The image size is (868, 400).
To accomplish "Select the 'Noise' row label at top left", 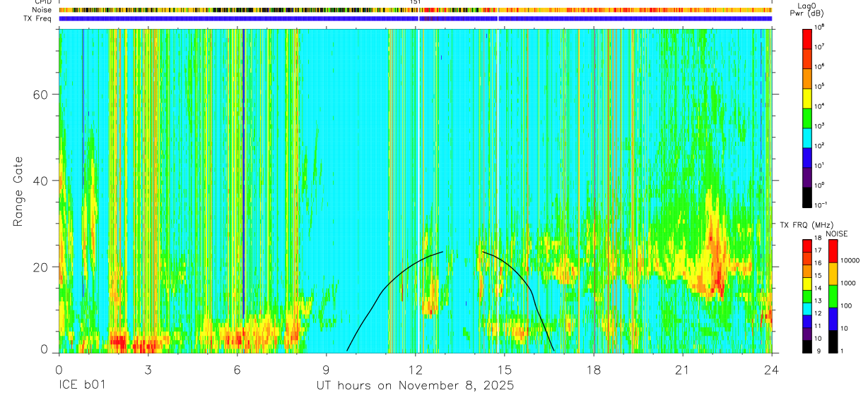I will tap(43, 10).
